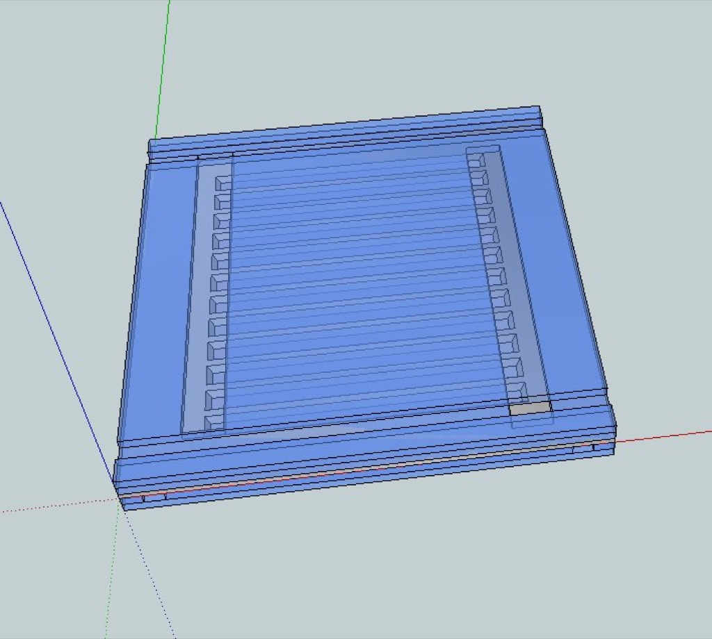This screenshot has width=712, height=639.
Task: Select the gray rectangular face on the right rail
Action: pos(530,408)
